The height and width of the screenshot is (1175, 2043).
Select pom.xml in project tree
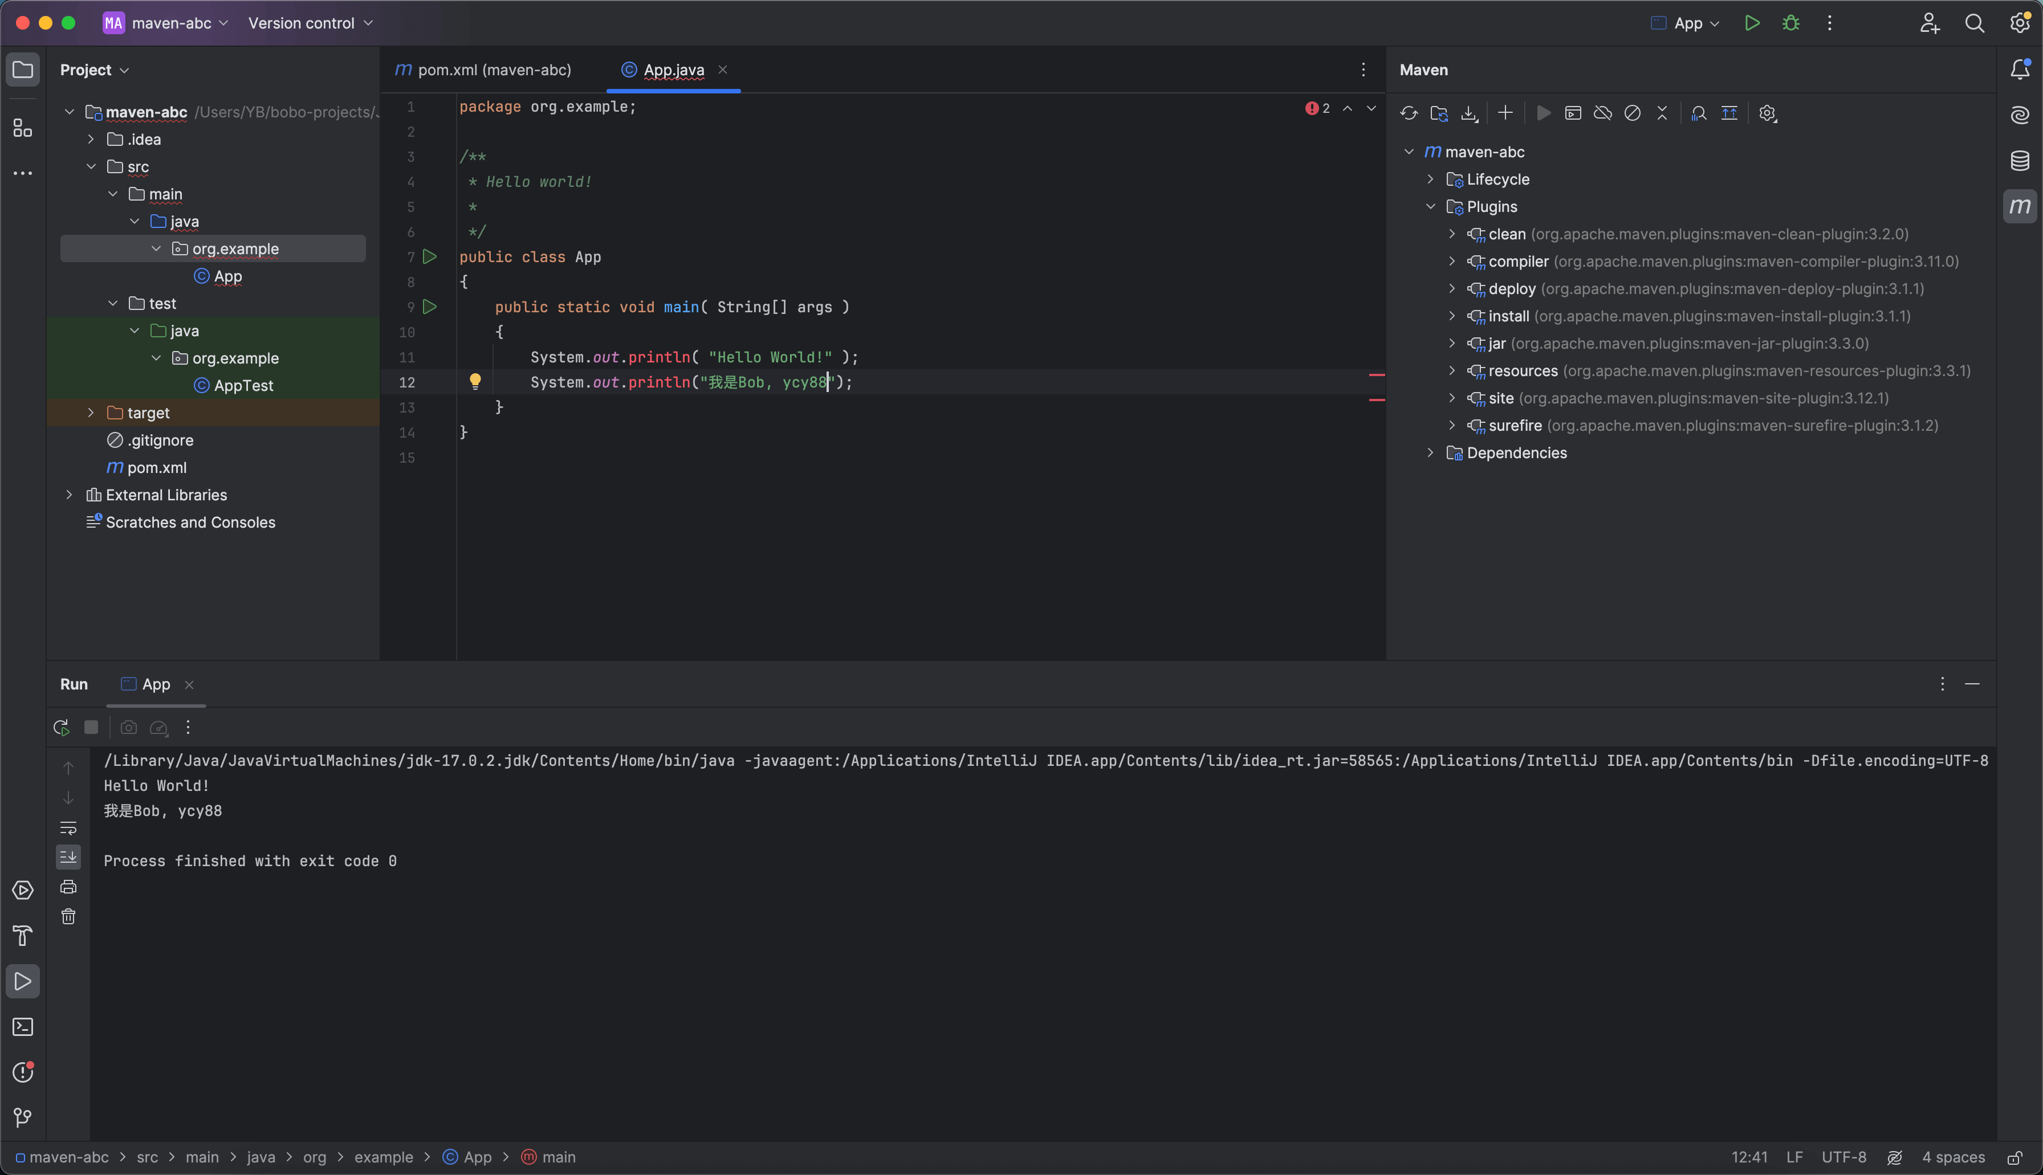point(147,467)
